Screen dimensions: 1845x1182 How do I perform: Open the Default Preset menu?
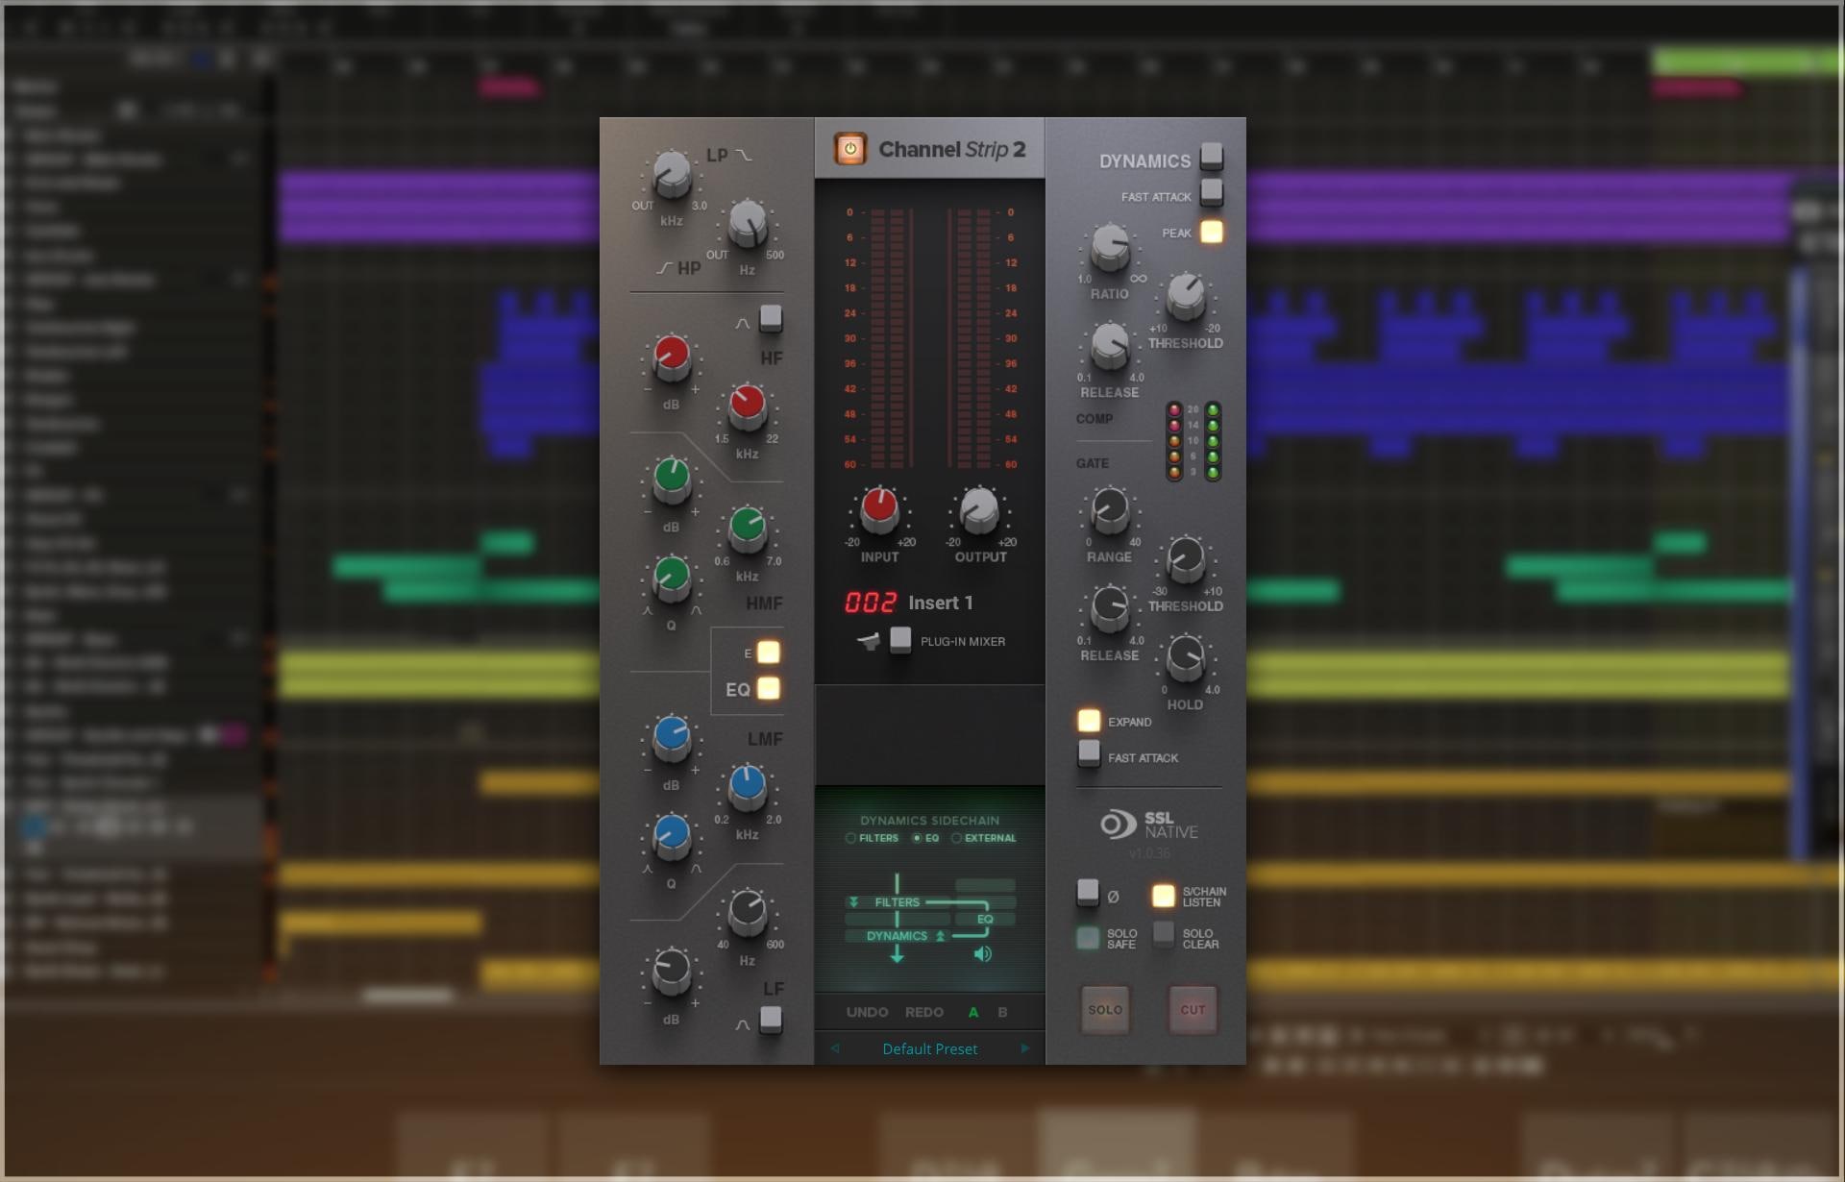[x=929, y=1048]
